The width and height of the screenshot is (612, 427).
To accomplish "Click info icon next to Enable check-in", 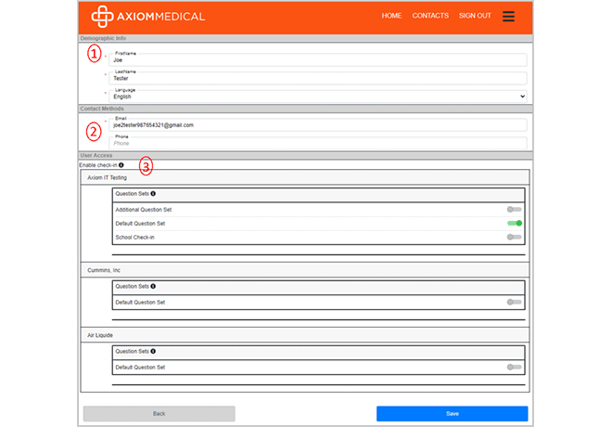I will tap(121, 165).
